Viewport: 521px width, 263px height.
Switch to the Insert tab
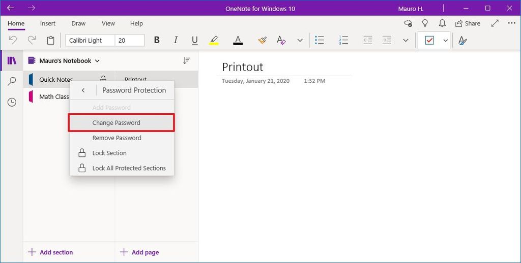click(x=48, y=23)
